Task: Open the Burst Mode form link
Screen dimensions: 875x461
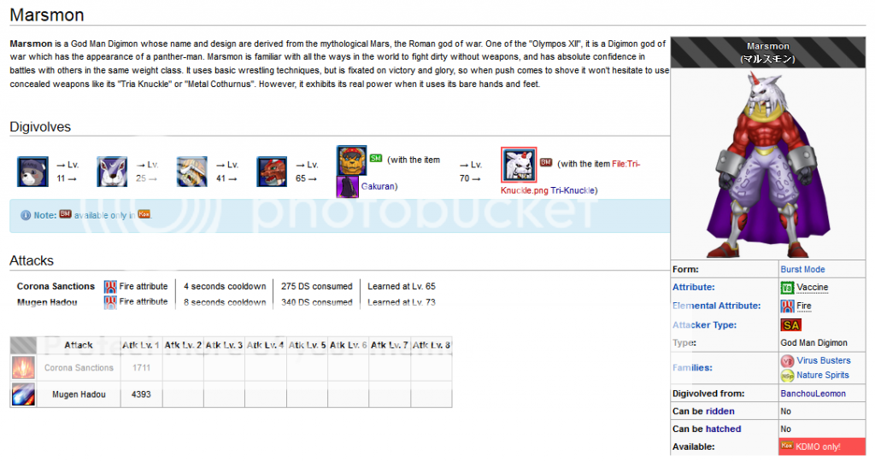Action: (x=802, y=269)
